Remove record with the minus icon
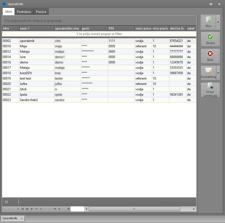Screen dimensions: 225x223 36,209
